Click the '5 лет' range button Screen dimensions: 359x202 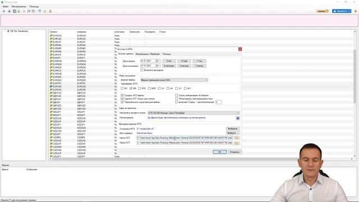point(169,61)
